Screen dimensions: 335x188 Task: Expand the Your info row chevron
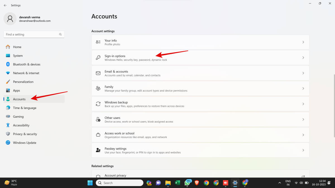303,42
